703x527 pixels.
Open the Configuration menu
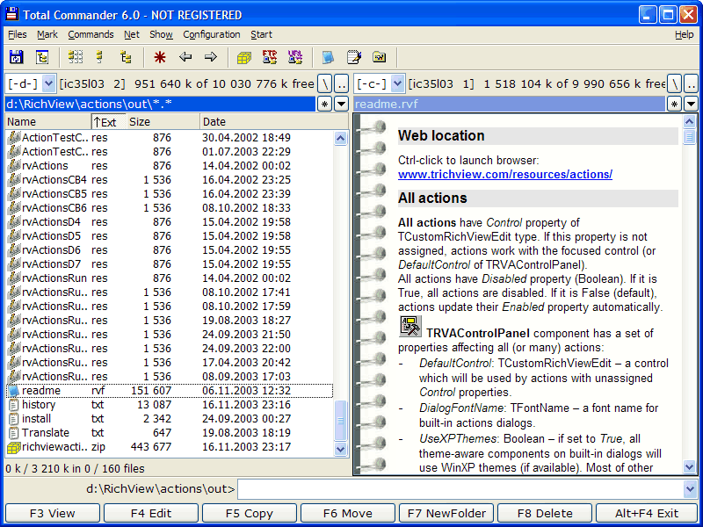pos(211,34)
